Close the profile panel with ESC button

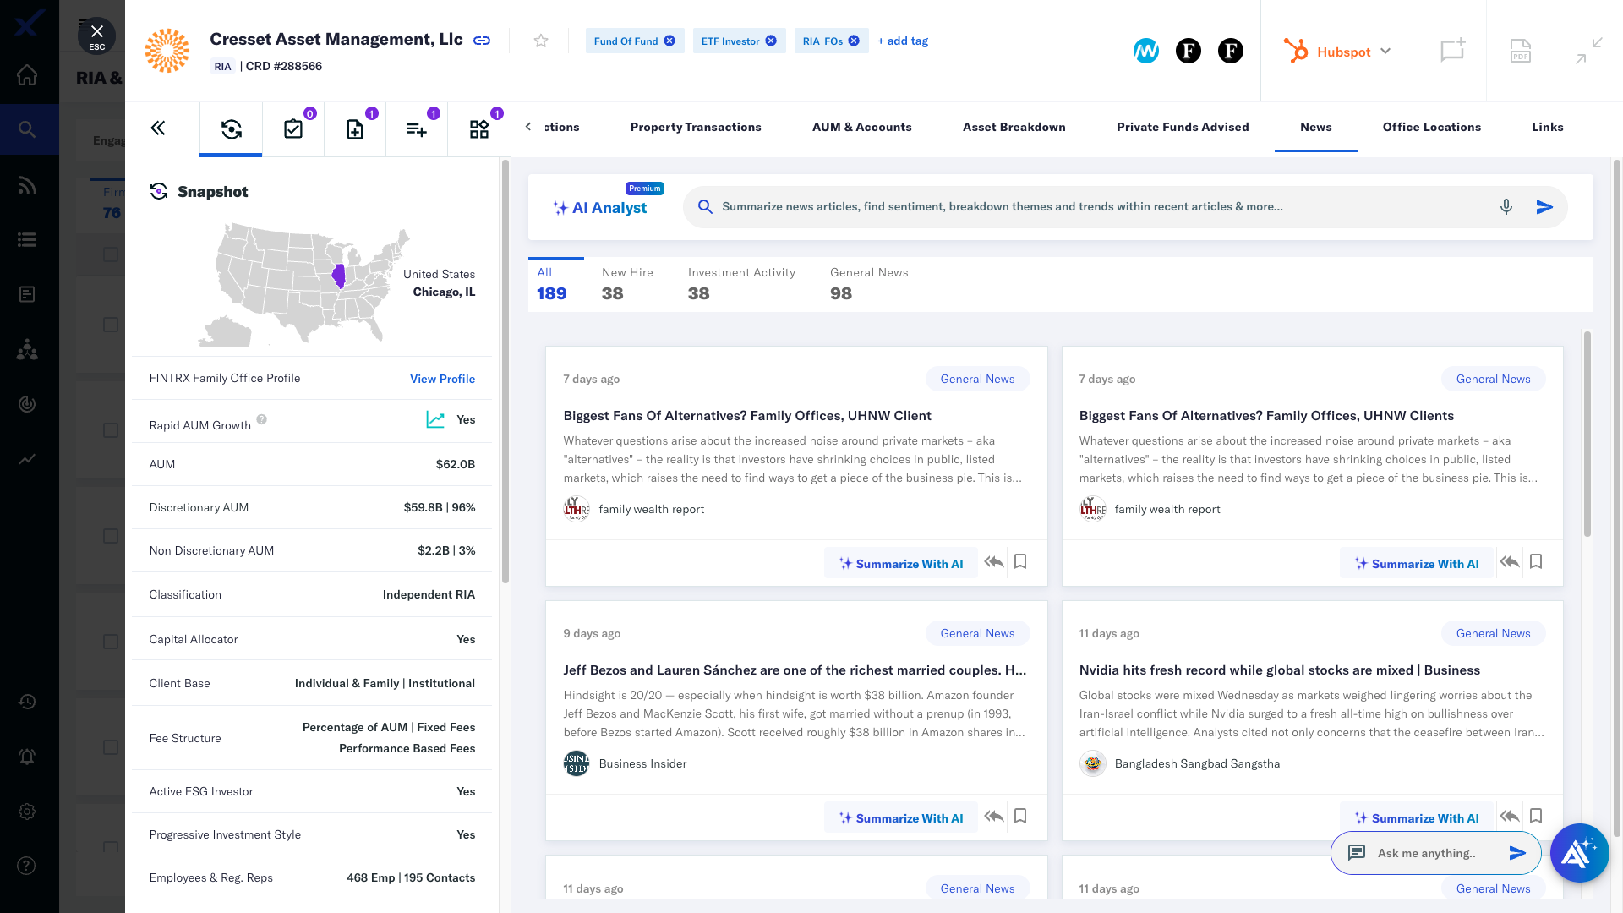tap(96, 36)
